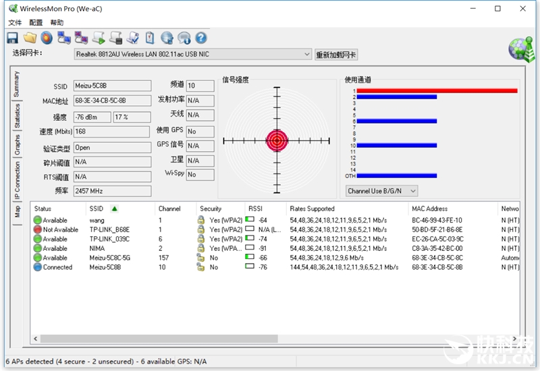
Task: Click the strength field showing -76 dBm
Action: 92,117
